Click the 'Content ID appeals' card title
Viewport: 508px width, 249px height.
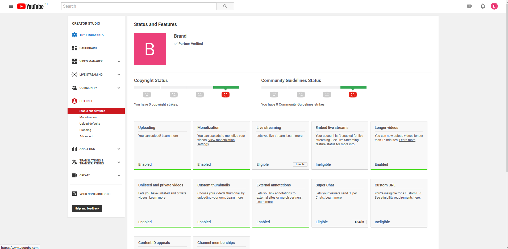(154, 243)
